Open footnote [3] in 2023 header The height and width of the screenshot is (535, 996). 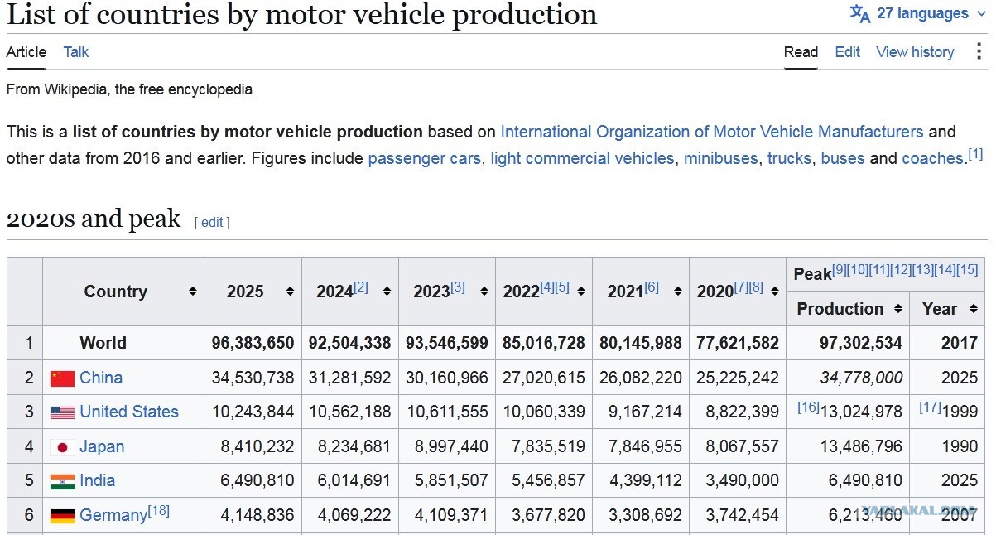458,287
